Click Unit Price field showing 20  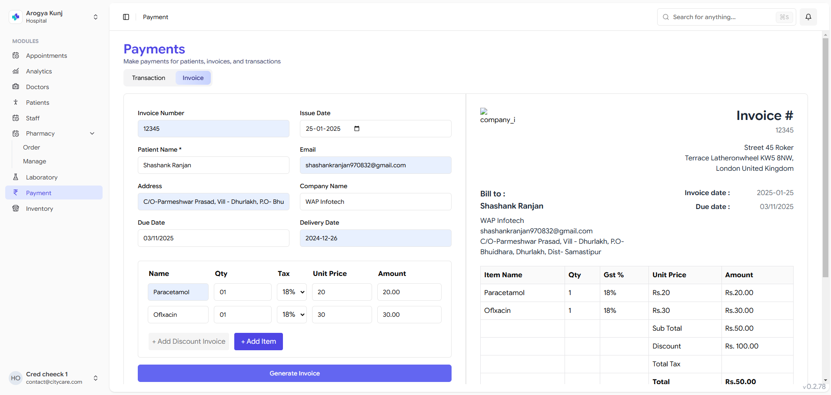(342, 292)
